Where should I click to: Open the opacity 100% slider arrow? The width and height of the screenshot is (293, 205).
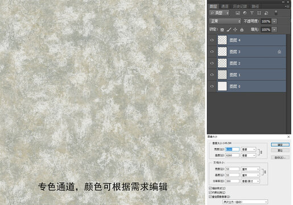click(x=274, y=21)
